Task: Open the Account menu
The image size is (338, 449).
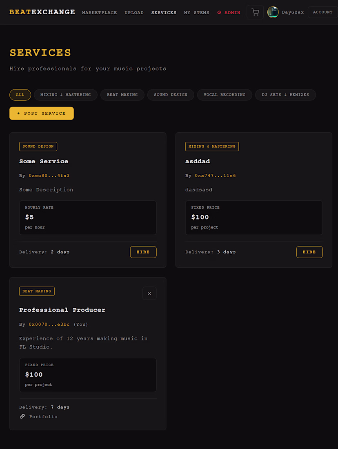Action: coord(322,12)
